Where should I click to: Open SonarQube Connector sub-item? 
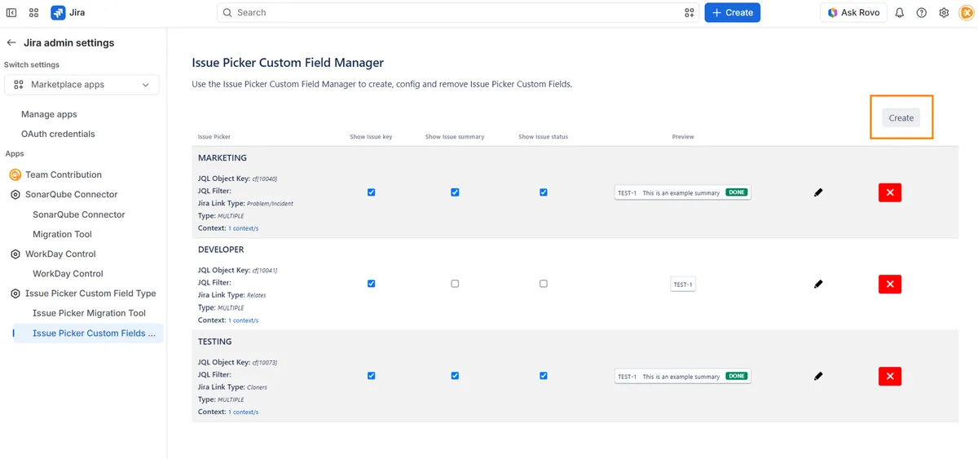click(79, 214)
